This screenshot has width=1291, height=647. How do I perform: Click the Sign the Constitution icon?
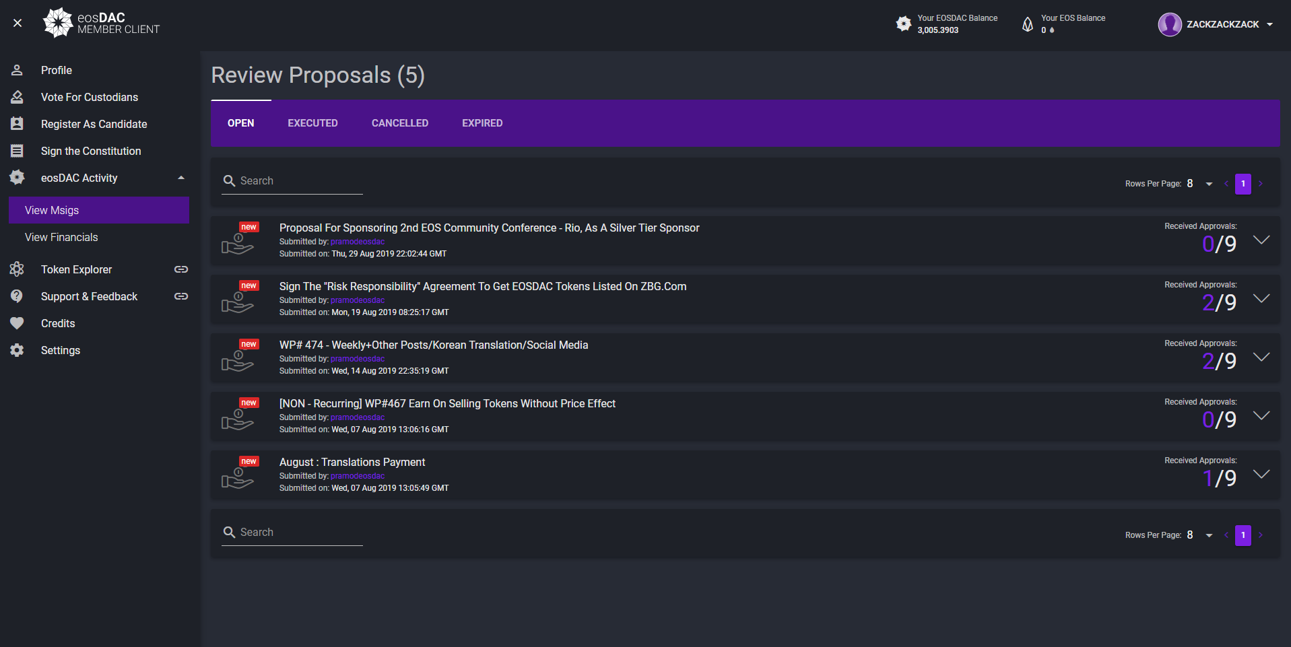point(17,151)
